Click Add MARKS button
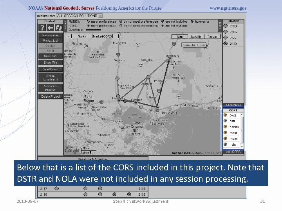Image resolution: width=282 pixels, height=211 pixels. [x=233, y=105]
